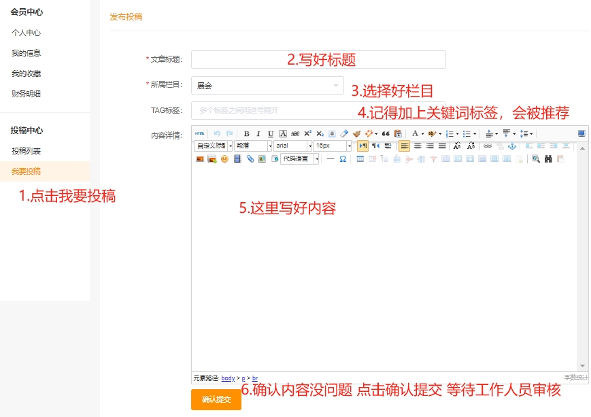Click the 确认提交 submit button
591x417 pixels.
coord(216,399)
